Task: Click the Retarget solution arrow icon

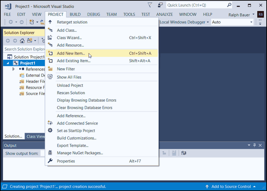Action: [x=50, y=22]
